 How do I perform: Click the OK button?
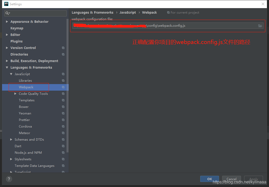tap(210, 179)
